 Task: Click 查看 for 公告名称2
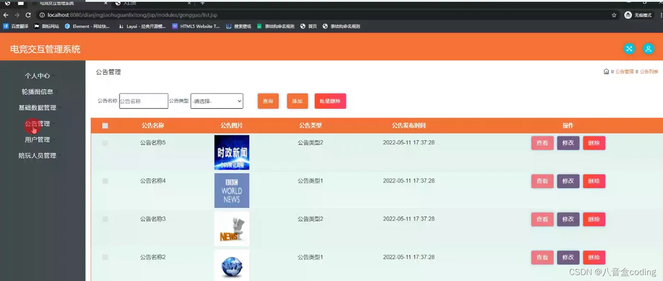pyautogui.click(x=542, y=258)
